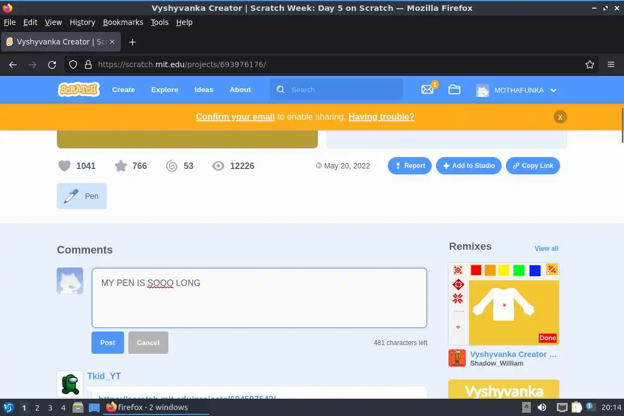
Task: Click the Add to Studio button
Action: [x=469, y=166]
